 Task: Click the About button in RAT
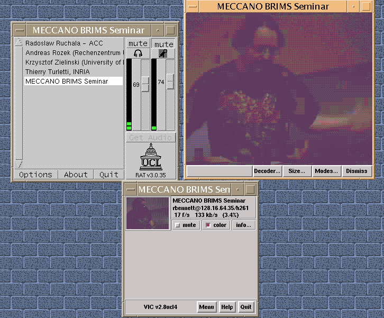tap(76, 175)
